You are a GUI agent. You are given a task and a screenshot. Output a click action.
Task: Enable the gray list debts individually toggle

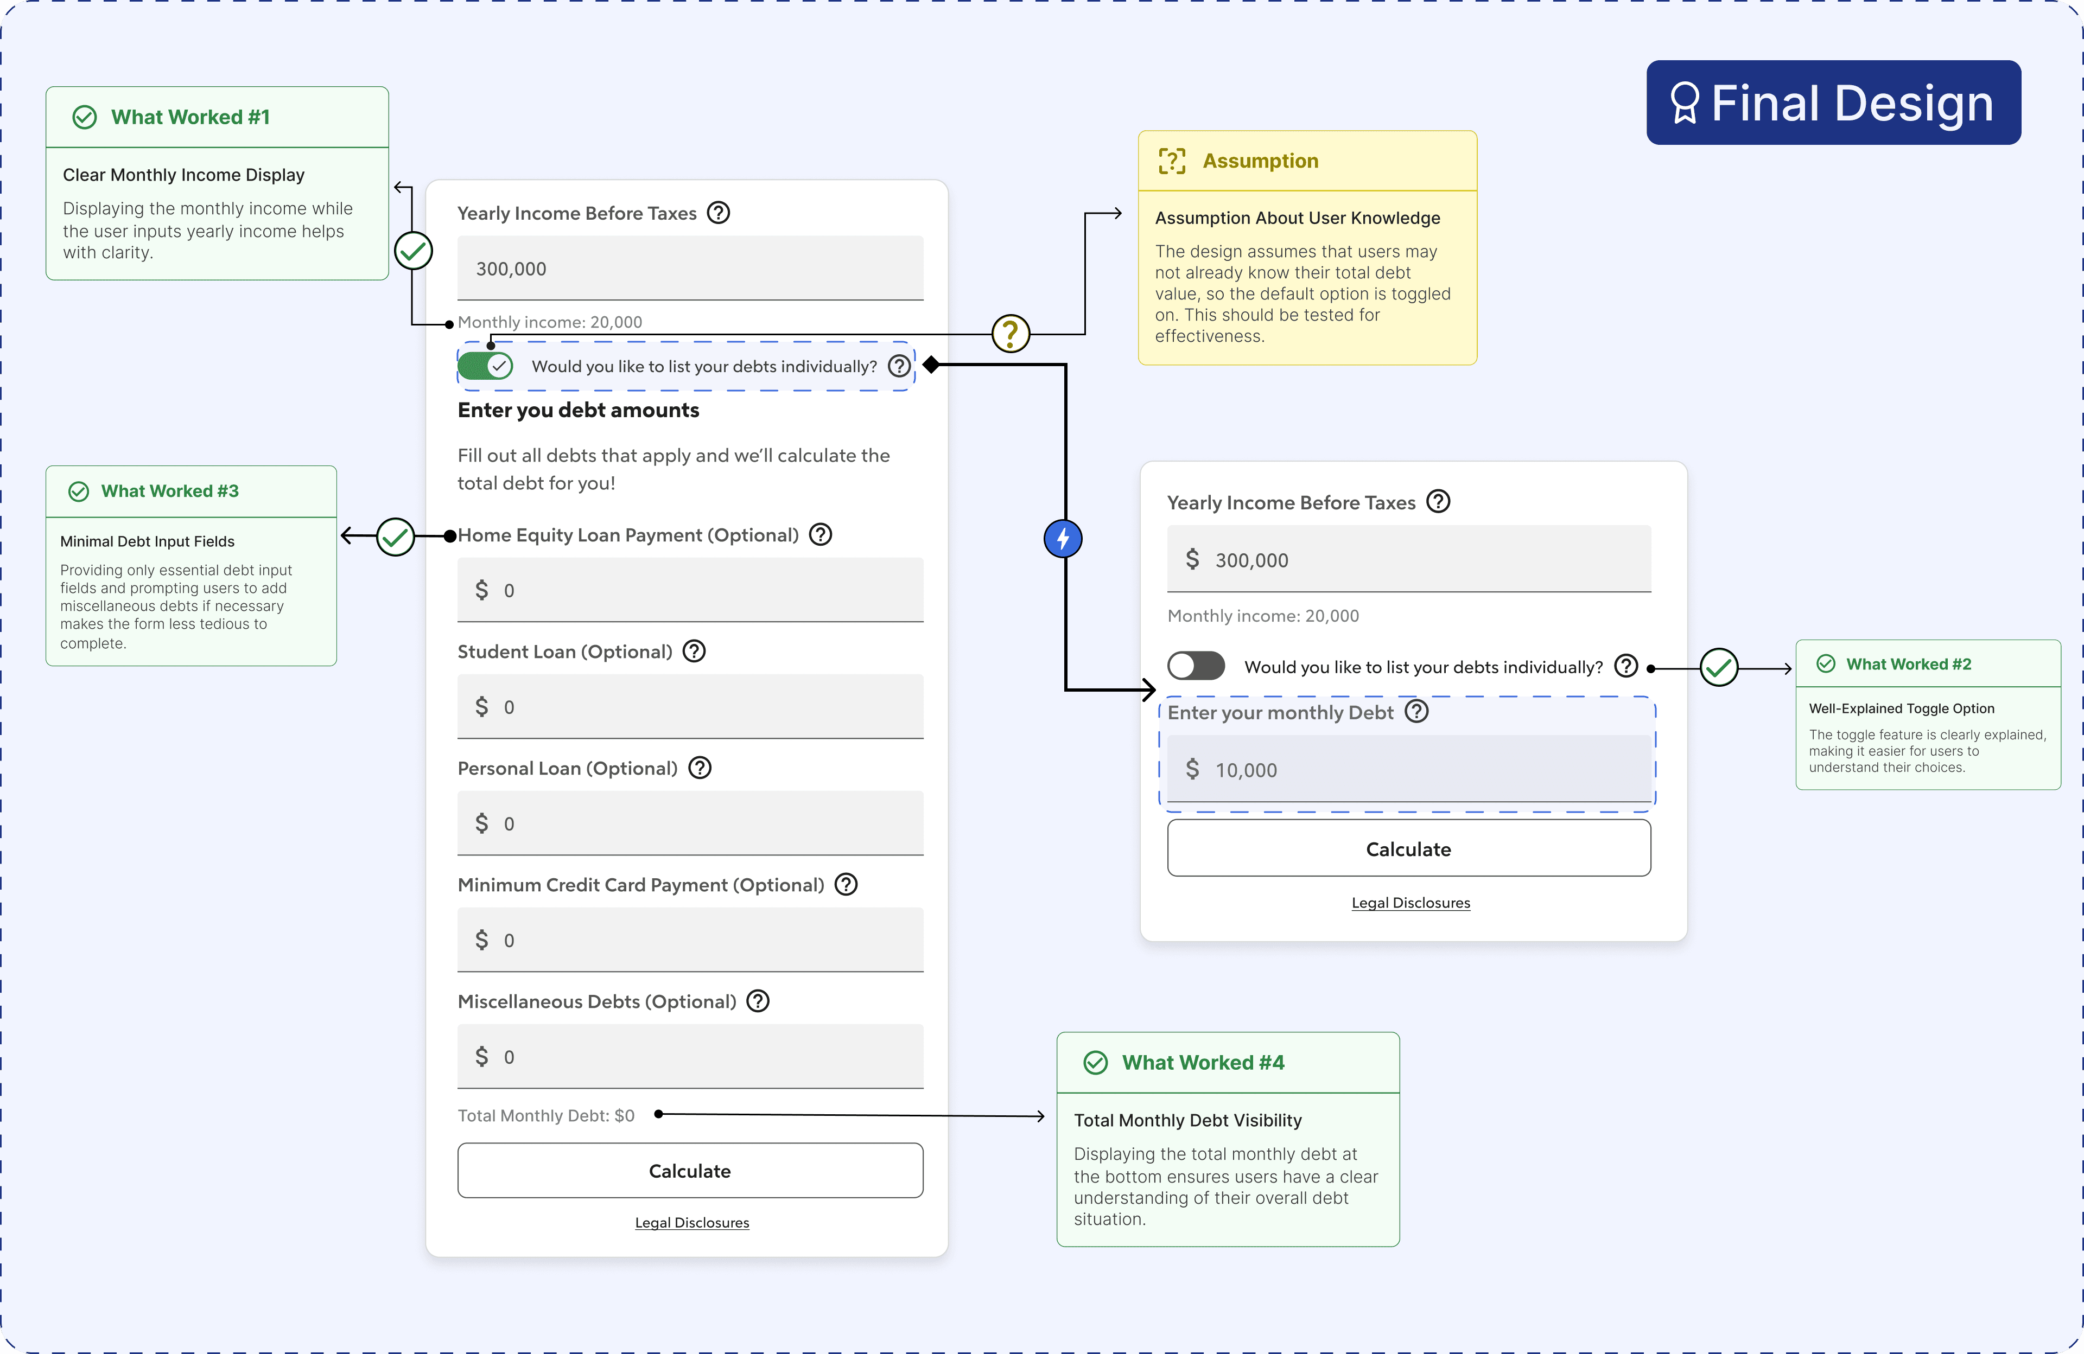click(1195, 666)
